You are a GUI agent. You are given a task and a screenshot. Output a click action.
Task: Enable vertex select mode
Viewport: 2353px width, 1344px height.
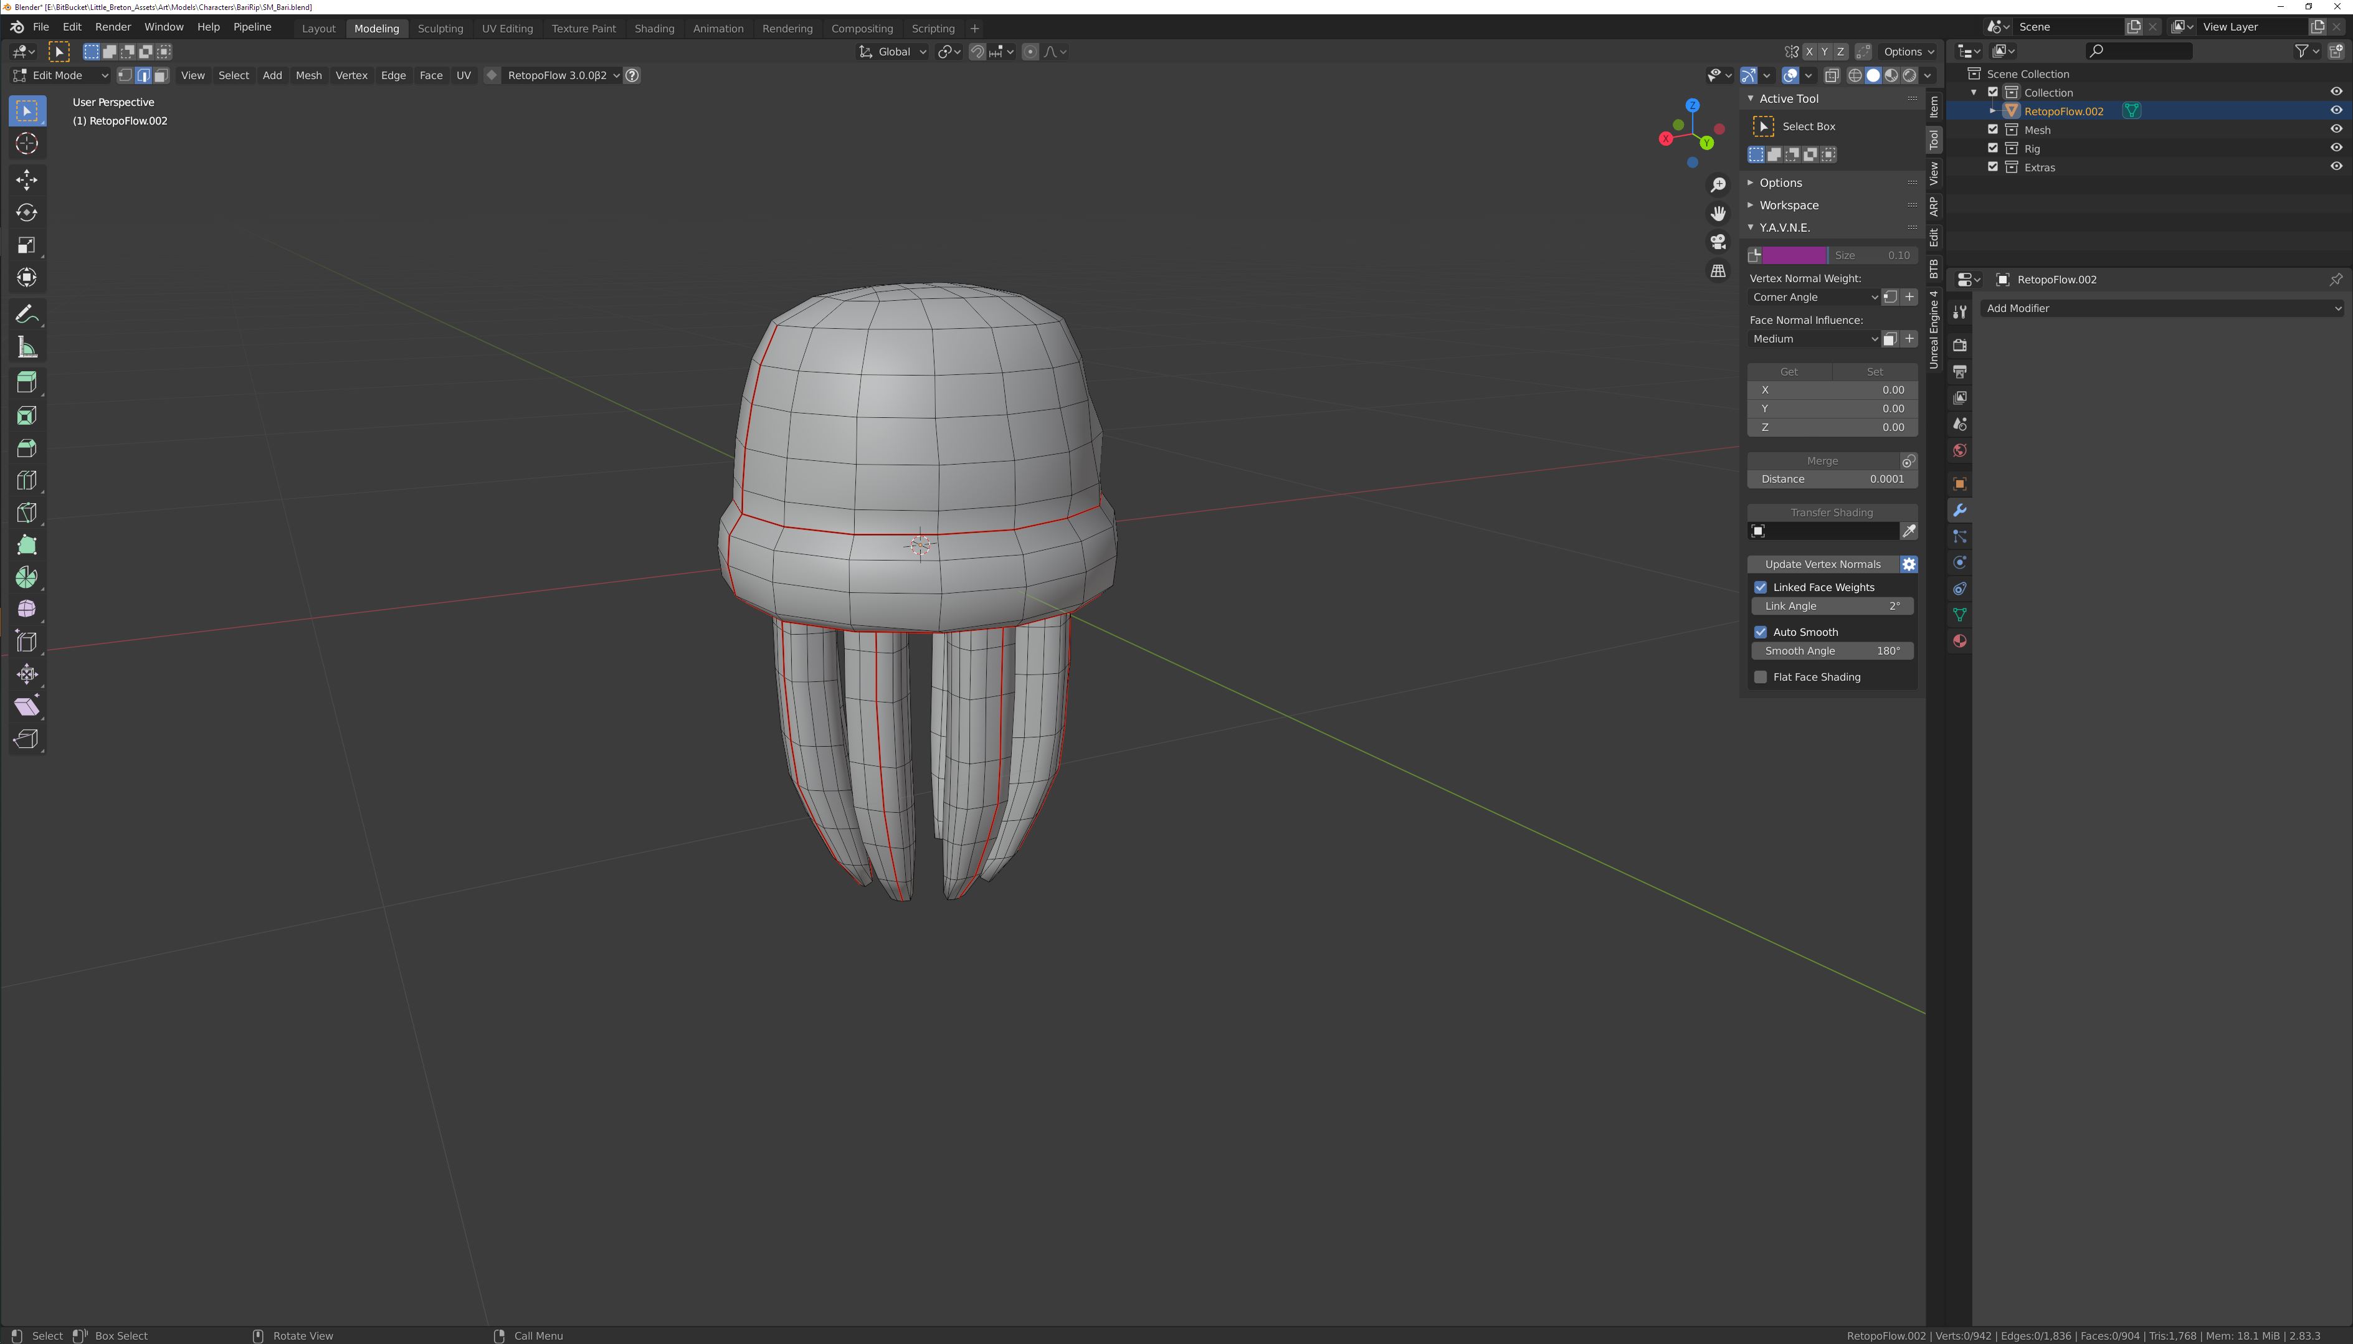pos(126,76)
